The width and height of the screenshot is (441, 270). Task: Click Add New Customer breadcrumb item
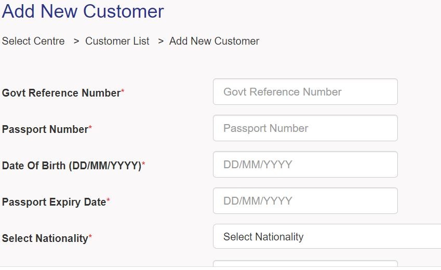point(214,41)
